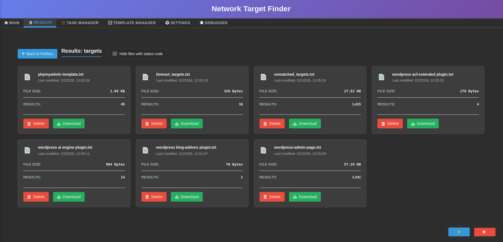503x242 pixels.
Task: Delete wordpress-admin-page.txt file
Action: [272, 197]
